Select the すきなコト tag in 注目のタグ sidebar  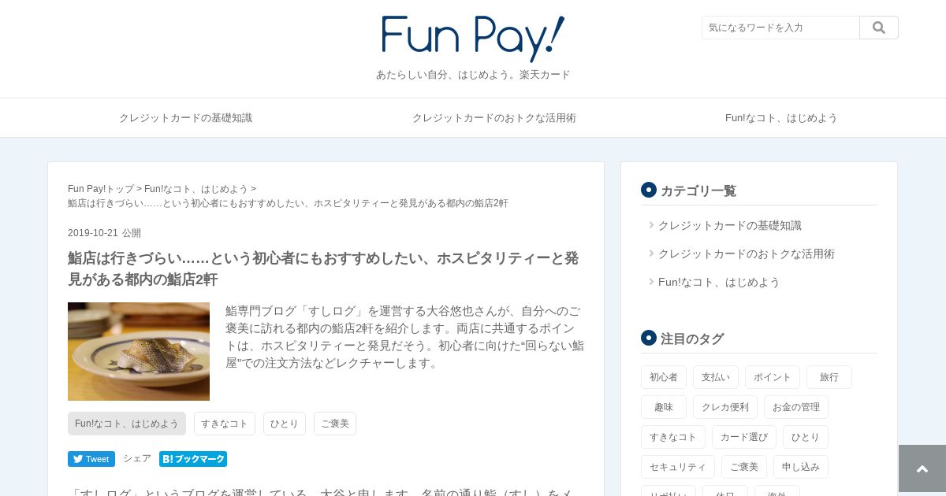click(x=673, y=437)
